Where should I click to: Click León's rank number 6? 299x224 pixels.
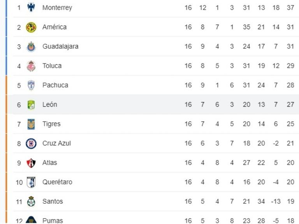19,104
